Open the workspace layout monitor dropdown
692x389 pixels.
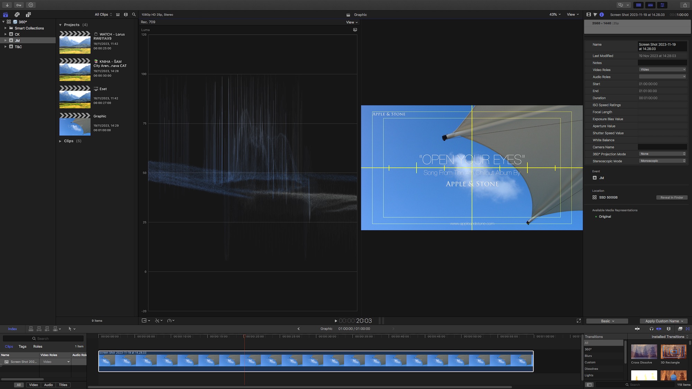(624, 5)
